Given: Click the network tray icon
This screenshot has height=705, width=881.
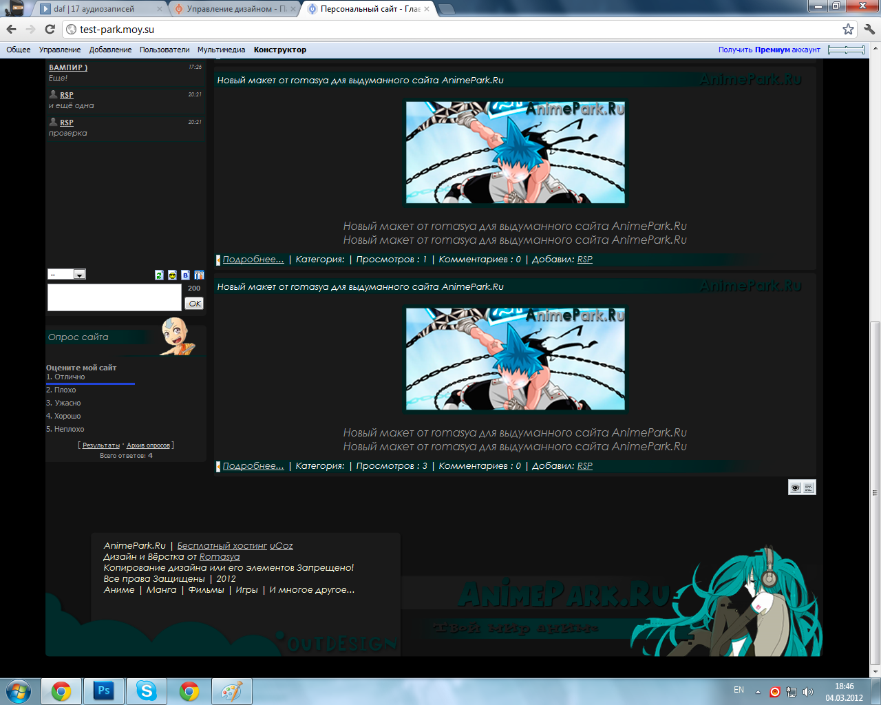Looking at the screenshot, I should pyautogui.click(x=792, y=692).
